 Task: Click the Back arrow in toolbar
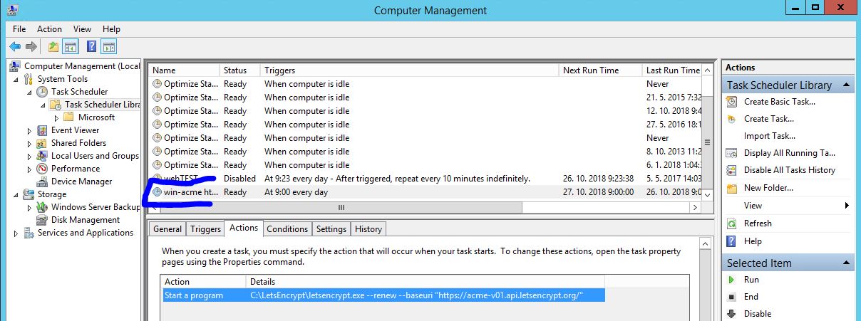point(15,47)
